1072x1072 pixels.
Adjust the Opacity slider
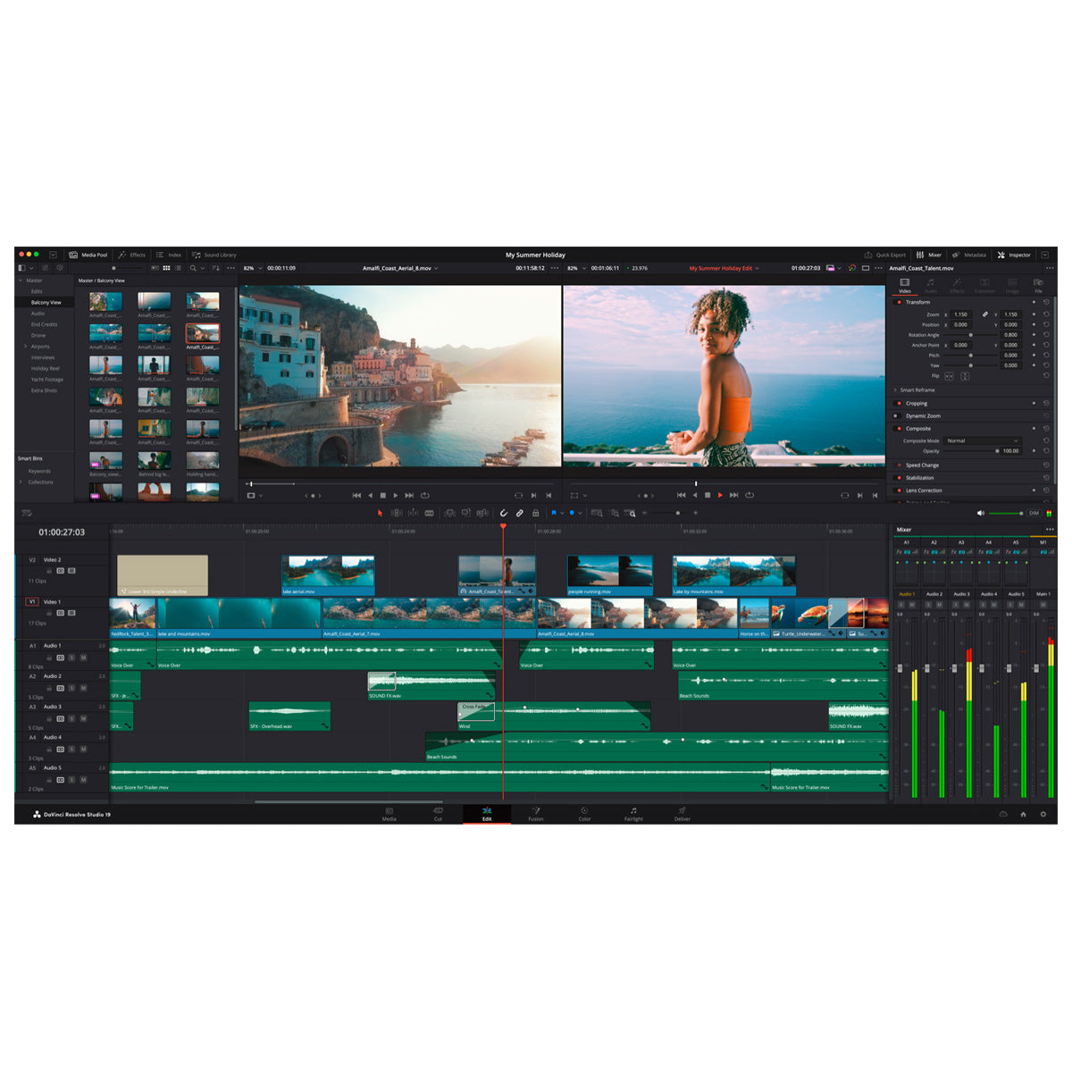point(997,451)
